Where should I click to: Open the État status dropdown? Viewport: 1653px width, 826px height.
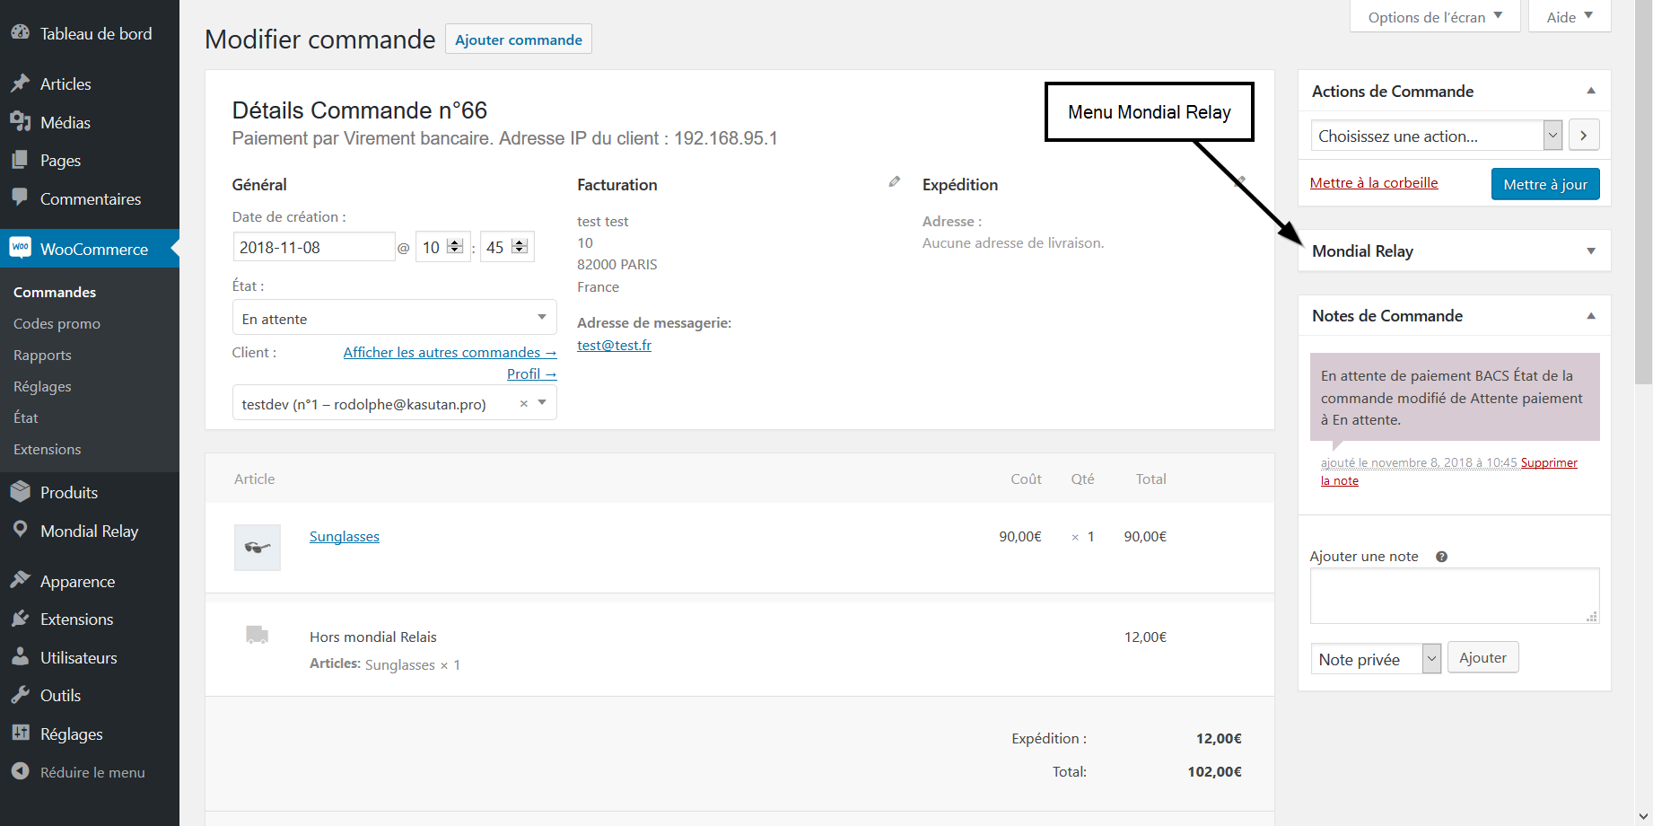(x=394, y=319)
